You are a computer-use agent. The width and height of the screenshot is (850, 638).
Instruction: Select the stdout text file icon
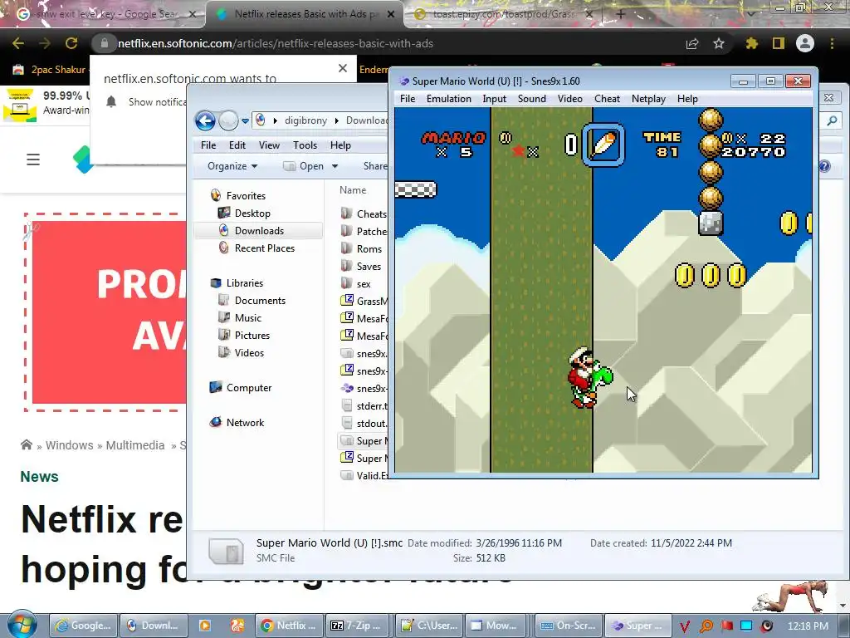(x=347, y=423)
